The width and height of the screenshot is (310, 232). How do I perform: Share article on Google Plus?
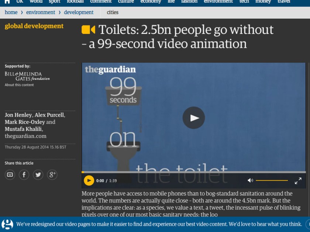coord(52,175)
